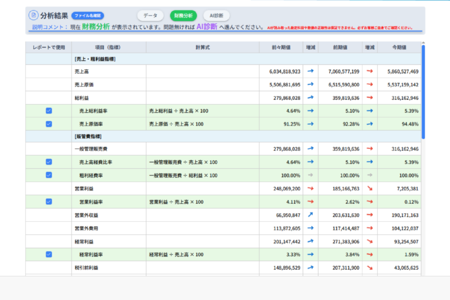This screenshot has height=300, width=450.
Task: Click the 営業利益 red downward diagonal arrow
Action: point(369,189)
